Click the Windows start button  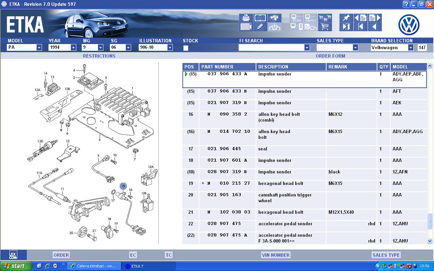tap(16, 266)
